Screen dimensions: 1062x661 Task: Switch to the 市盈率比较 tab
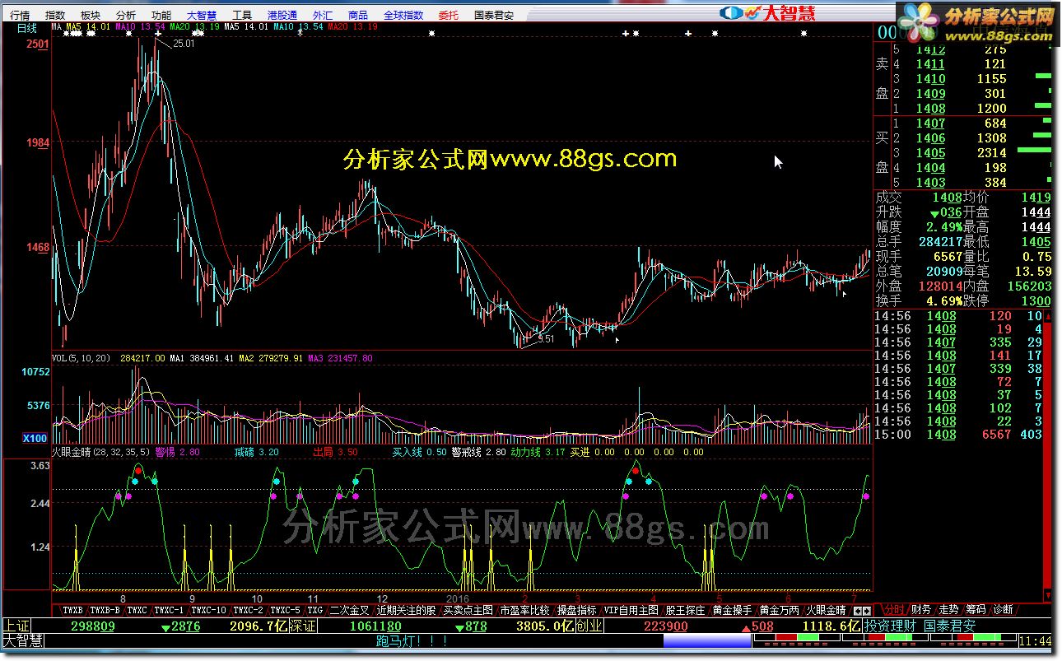click(x=524, y=610)
